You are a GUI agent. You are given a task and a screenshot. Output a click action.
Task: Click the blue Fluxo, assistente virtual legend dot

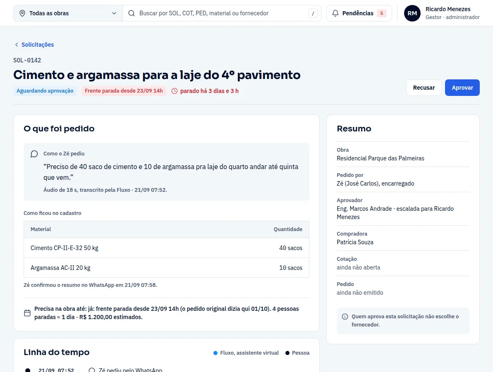pyautogui.click(x=215, y=353)
